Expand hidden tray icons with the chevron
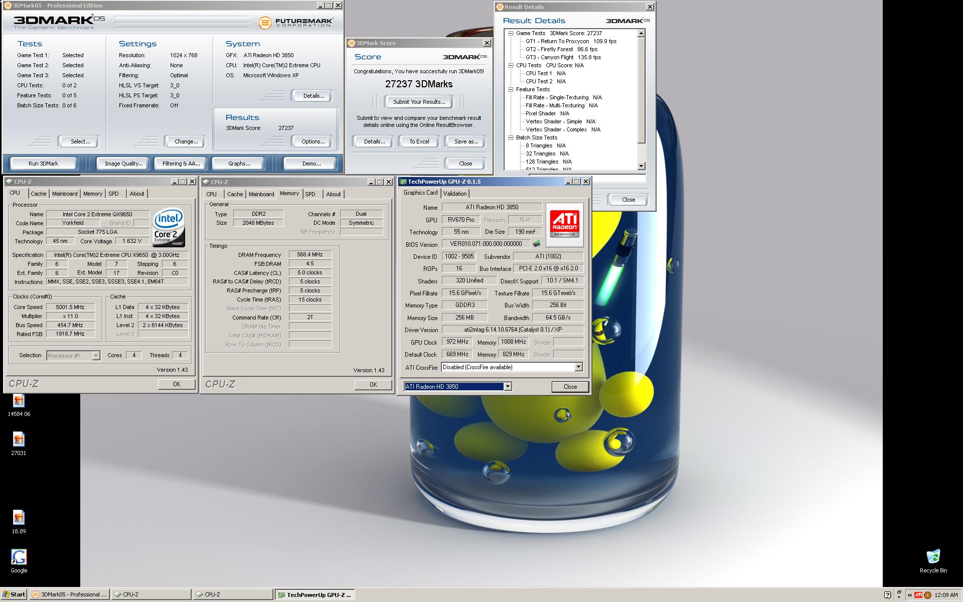Image resolution: width=963 pixels, height=602 pixels. (909, 595)
